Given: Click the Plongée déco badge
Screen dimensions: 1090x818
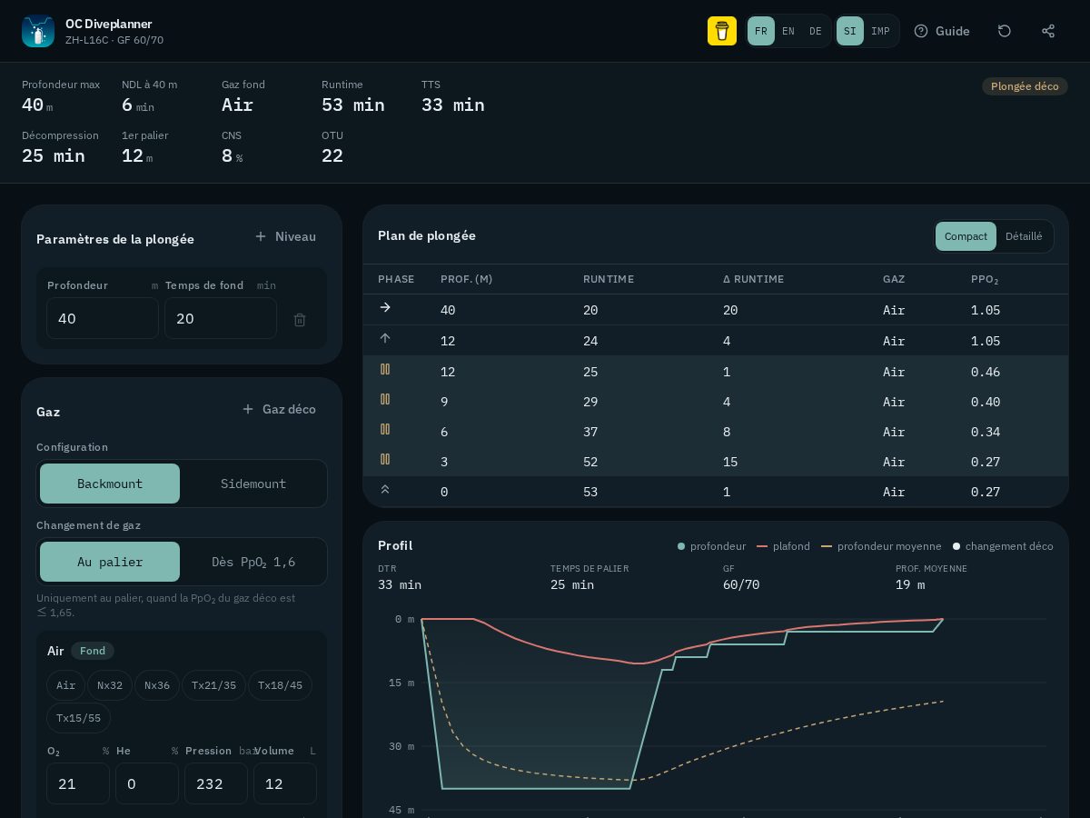Looking at the screenshot, I should (1025, 86).
